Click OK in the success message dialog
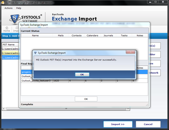Image resolution: width=169 pixels, height=130 pixels. click(x=82, y=75)
